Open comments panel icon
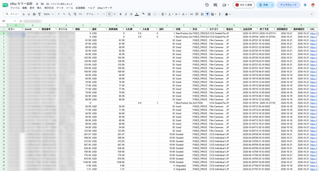319x171 pixels. 215,5
